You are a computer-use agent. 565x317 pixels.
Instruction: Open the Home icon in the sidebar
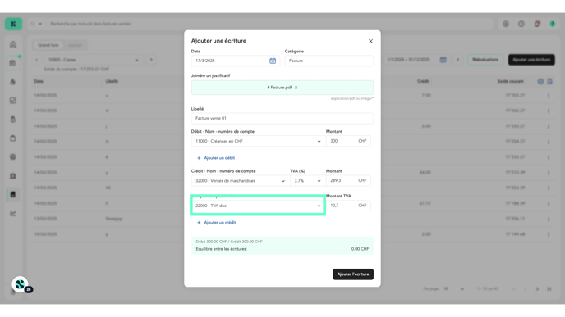13,44
